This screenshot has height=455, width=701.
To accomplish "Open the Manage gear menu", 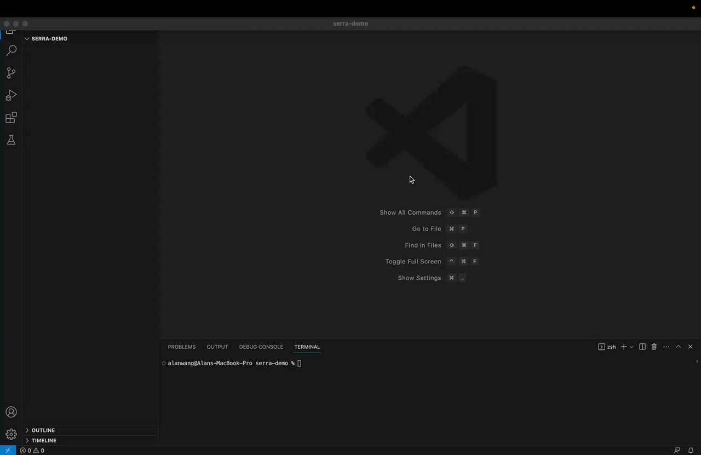I will 11,434.
